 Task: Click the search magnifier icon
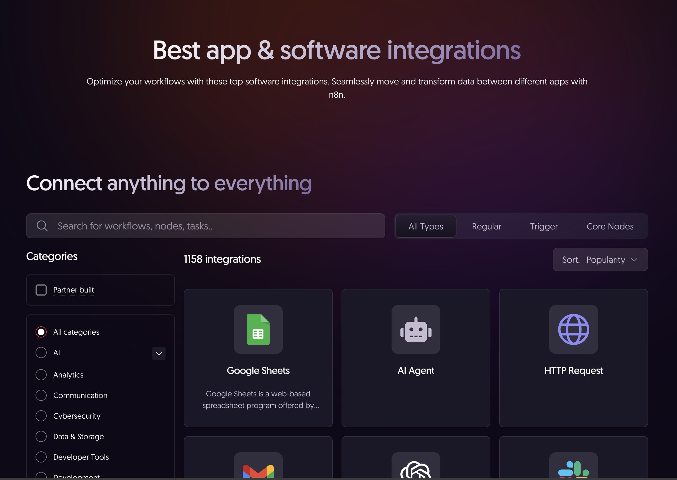42,226
